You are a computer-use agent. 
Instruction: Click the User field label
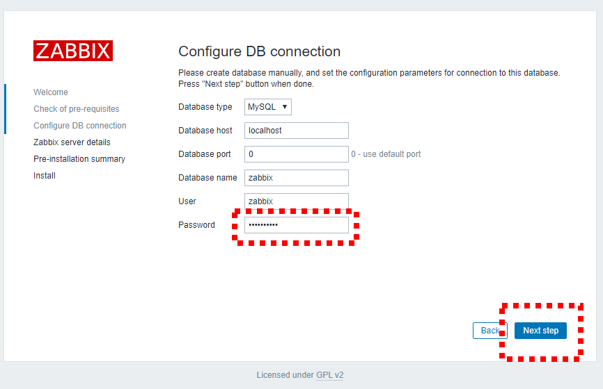pos(187,201)
